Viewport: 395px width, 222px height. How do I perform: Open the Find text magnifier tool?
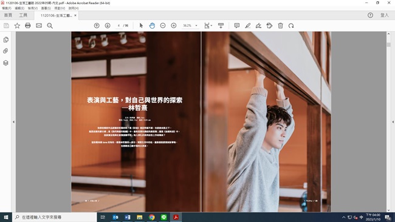pyautogui.click(x=50, y=25)
